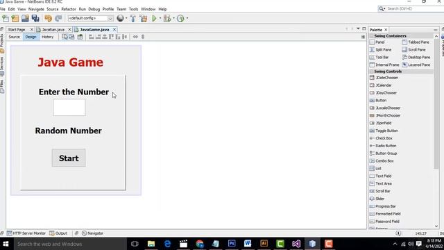Click the Undo arrow icon
Viewport: 444px width, 250px height.
(x=48, y=19)
